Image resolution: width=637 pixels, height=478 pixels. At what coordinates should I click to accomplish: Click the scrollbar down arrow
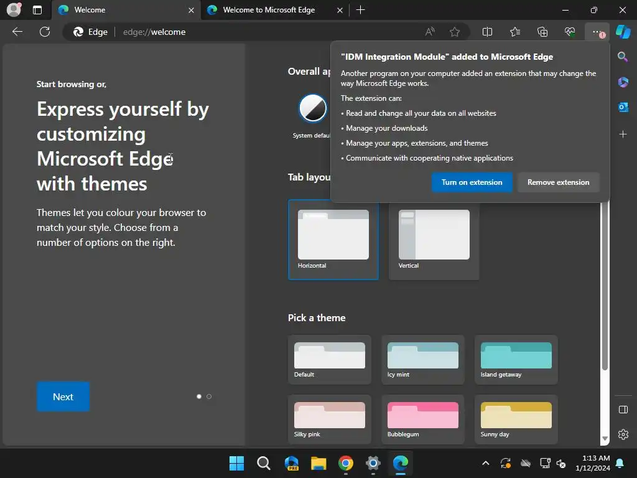(x=605, y=439)
